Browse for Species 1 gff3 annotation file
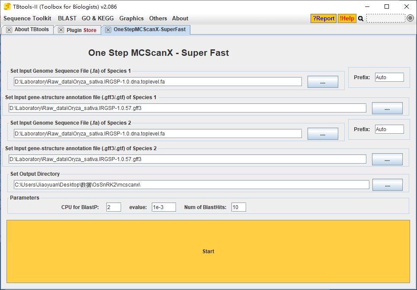Screen dimensions: 417x290 [387, 108]
